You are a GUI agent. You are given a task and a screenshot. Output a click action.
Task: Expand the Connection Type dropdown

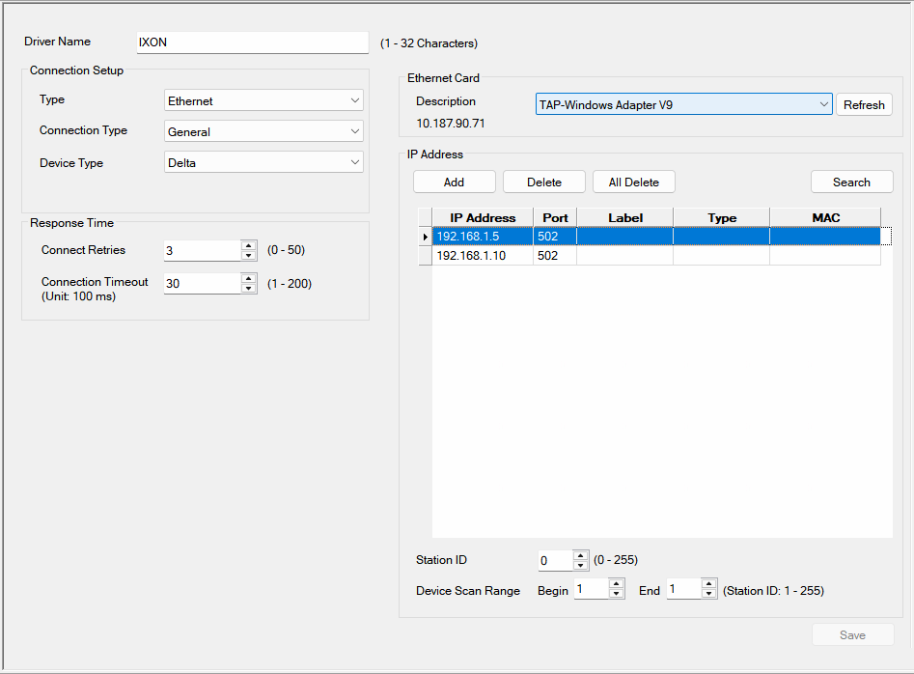pyautogui.click(x=263, y=131)
